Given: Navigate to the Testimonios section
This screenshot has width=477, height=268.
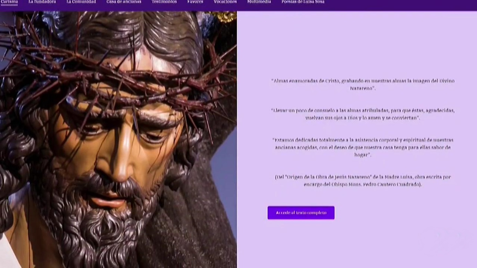Looking at the screenshot, I should (x=164, y=2).
